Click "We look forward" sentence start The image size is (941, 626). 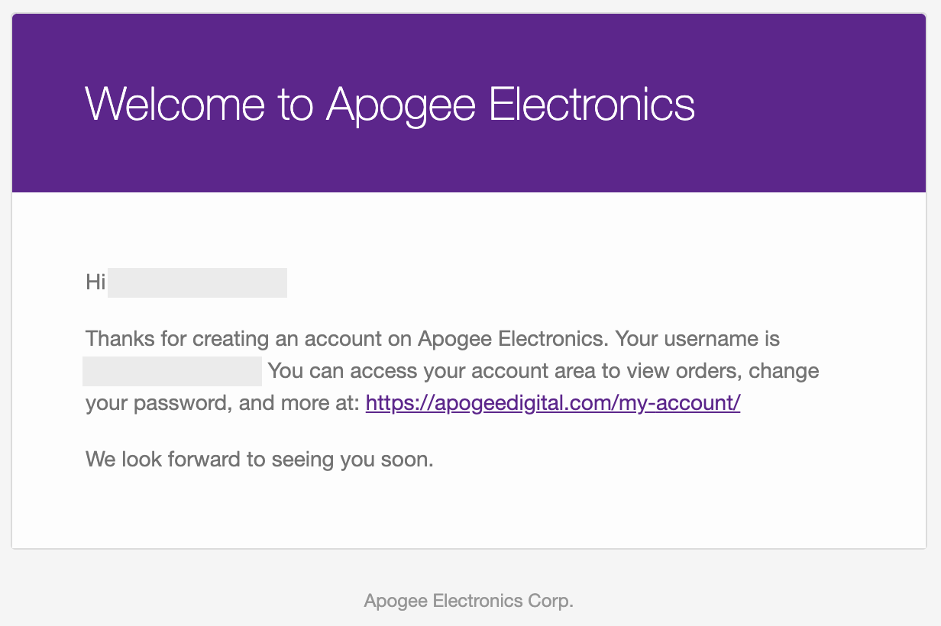(145, 460)
